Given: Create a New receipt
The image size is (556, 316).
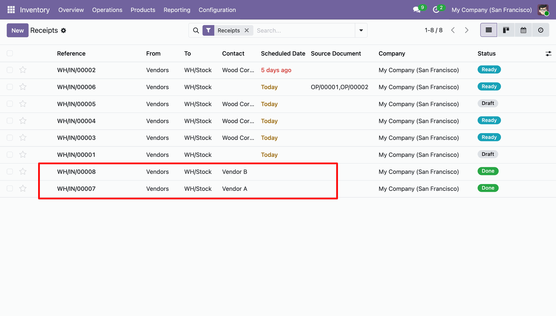Looking at the screenshot, I should tap(18, 30).
